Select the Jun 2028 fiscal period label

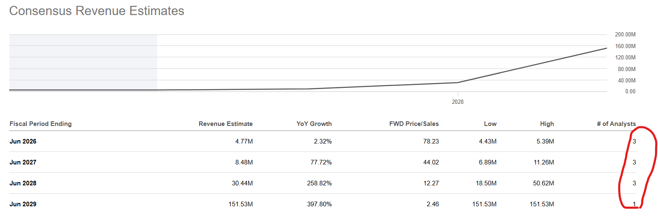(x=23, y=183)
